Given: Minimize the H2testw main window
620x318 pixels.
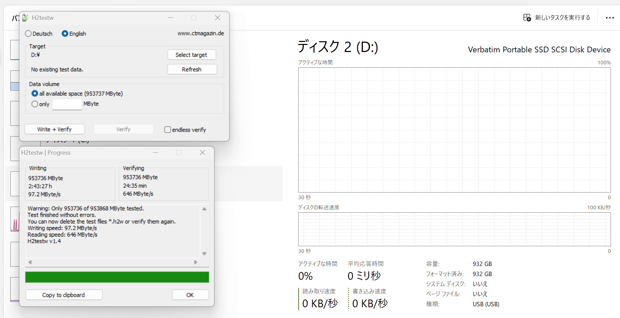Looking at the screenshot, I should [170, 18].
